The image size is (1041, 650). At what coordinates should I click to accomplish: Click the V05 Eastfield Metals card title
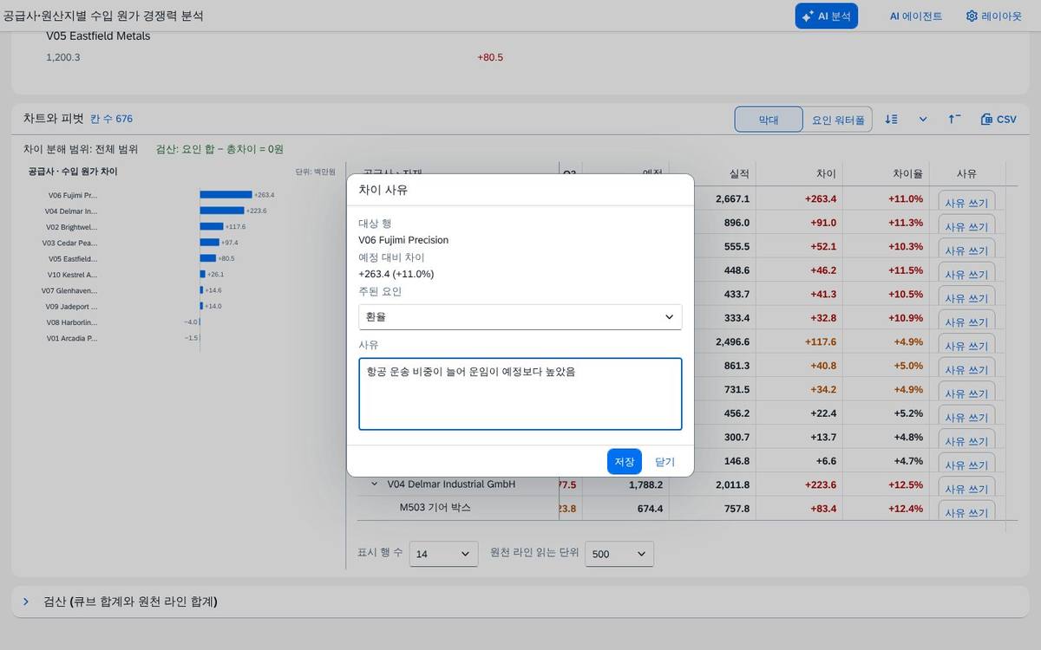98,36
